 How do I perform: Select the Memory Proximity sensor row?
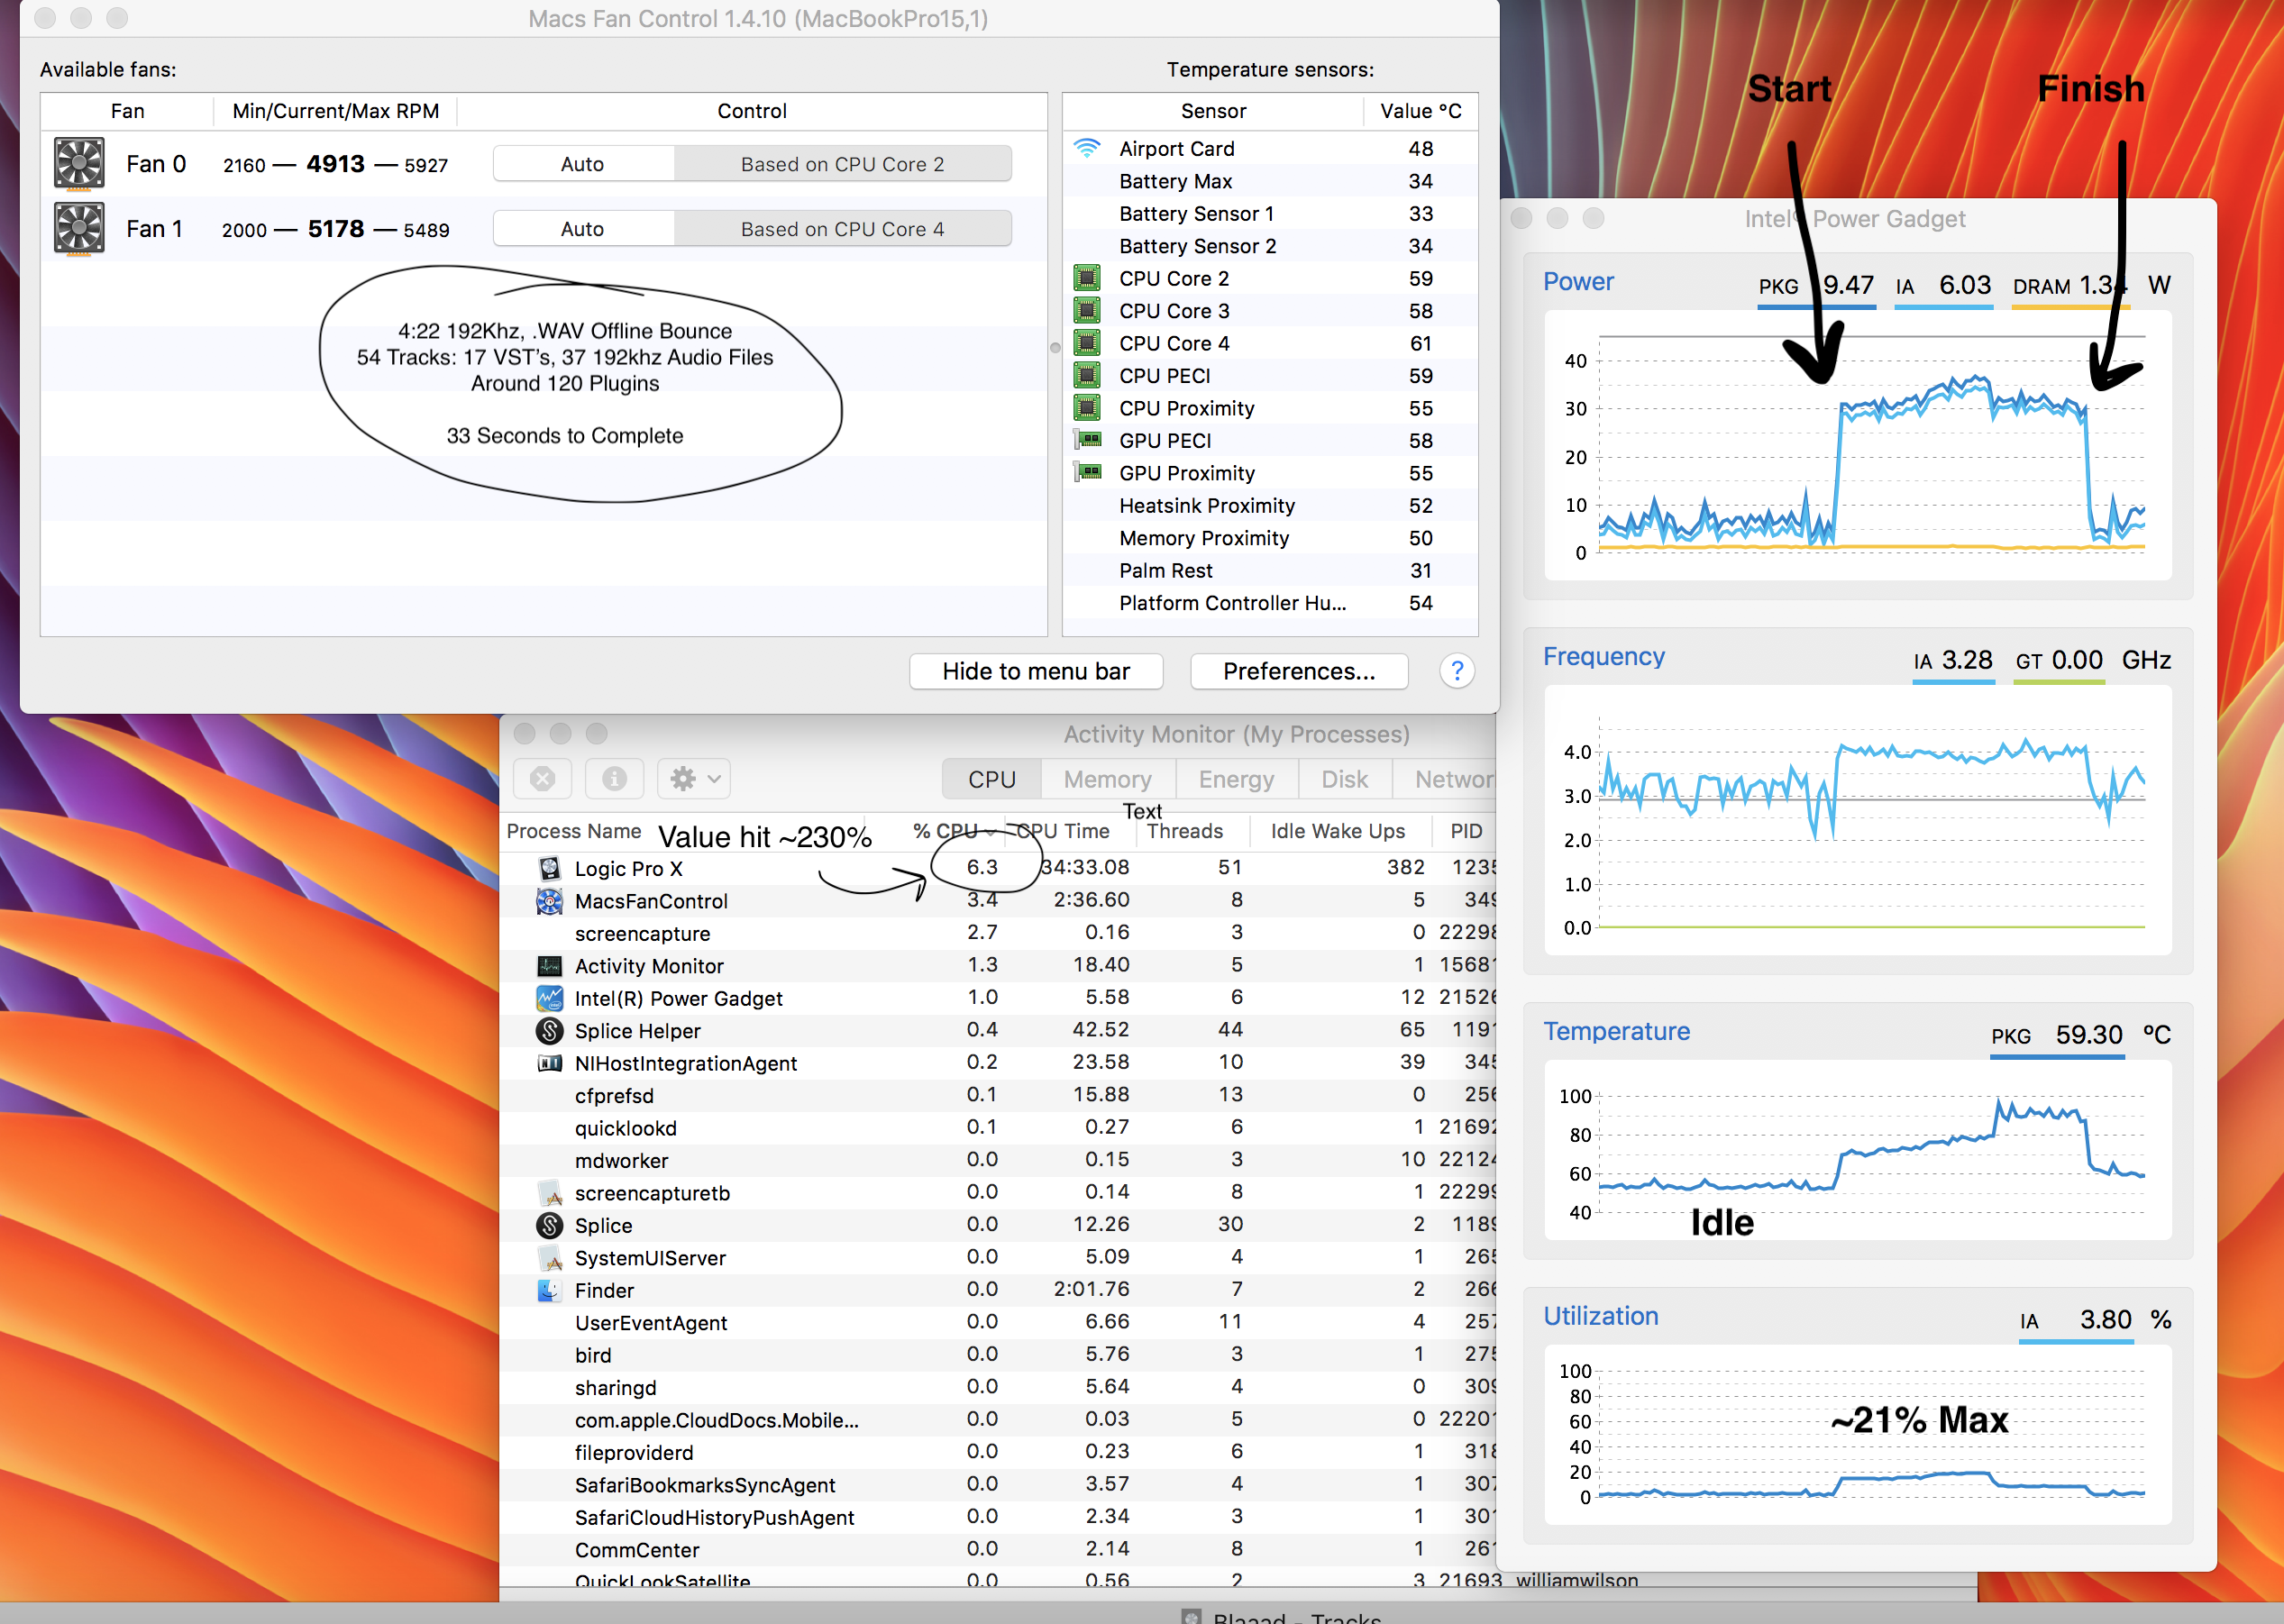point(1270,538)
